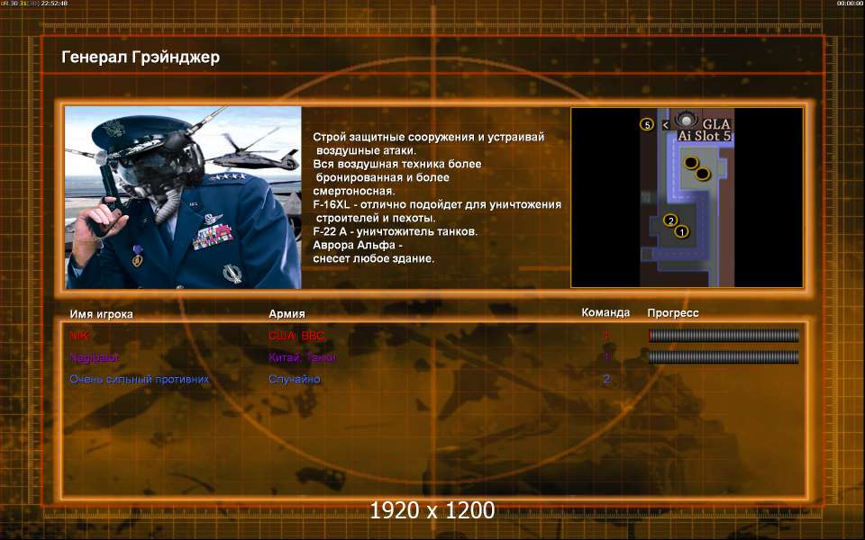This screenshot has height=540, width=865.
Task: Click army entry 'Китай: Танки'
Action: pyautogui.click(x=303, y=357)
